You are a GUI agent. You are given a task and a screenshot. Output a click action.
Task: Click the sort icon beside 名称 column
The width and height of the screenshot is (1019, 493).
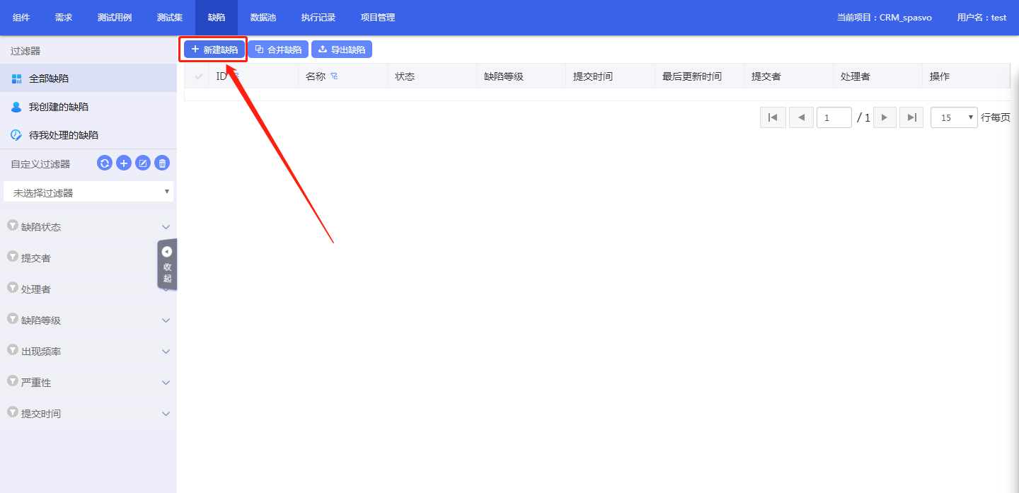tap(334, 76)
